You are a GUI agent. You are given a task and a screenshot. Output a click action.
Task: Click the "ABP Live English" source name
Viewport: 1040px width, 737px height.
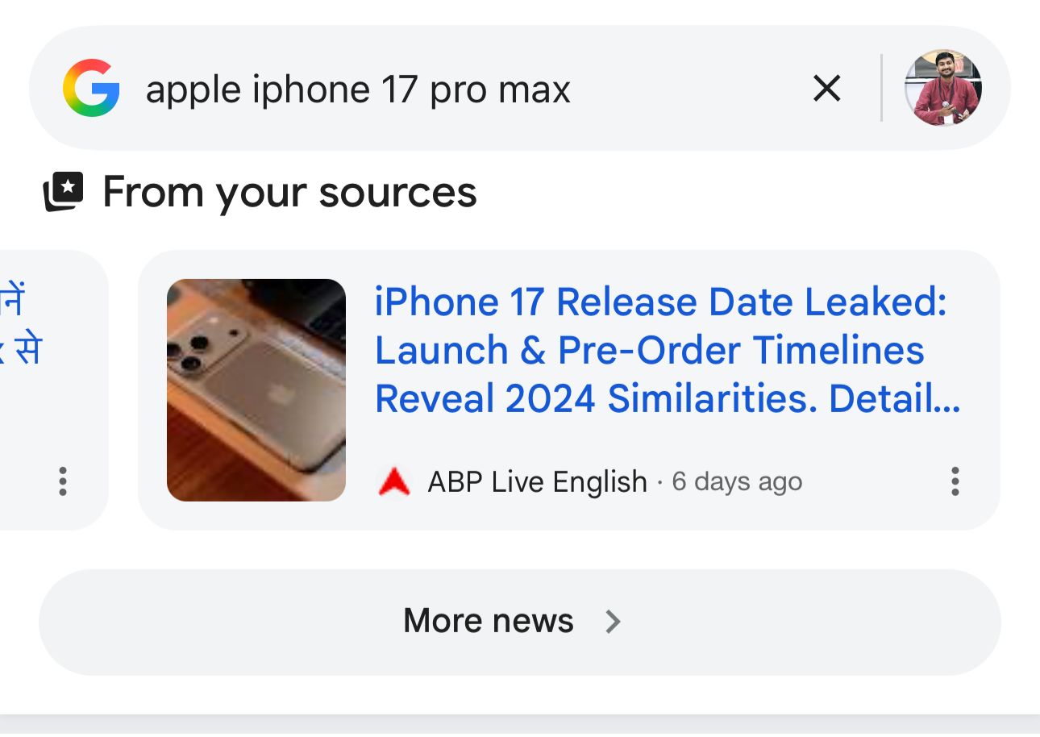point(537,482)
